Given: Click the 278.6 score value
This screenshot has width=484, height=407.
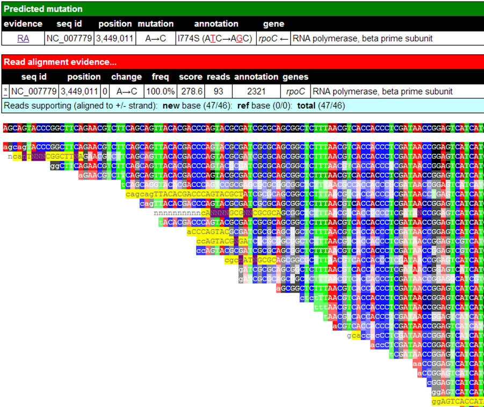Looking at the screenshot, I should [x=190, y=91].
